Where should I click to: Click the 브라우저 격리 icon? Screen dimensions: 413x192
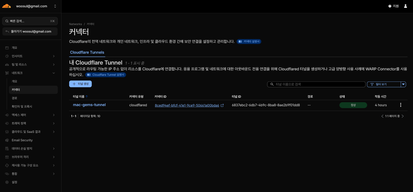tap(7, 157)
